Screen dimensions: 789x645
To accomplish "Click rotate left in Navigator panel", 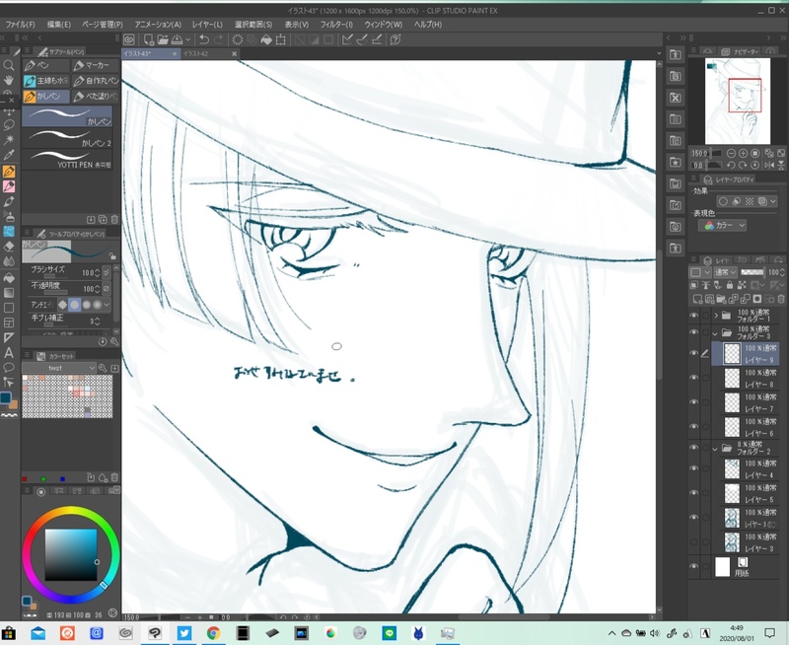I will [731, 165].
